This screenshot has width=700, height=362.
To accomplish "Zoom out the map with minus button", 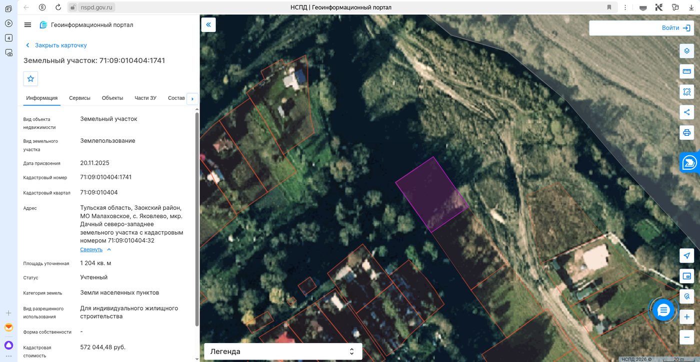I will click(x=686, y=338).
